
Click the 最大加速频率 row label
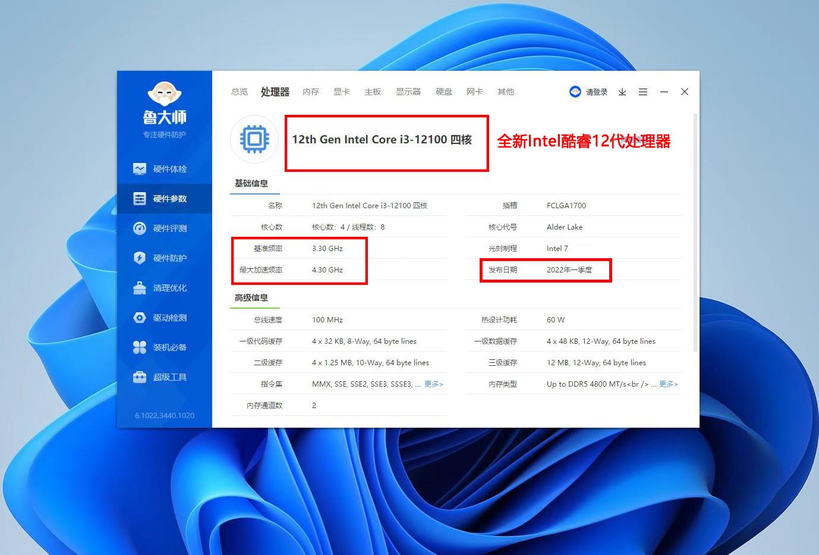click(x=261, y=270)
